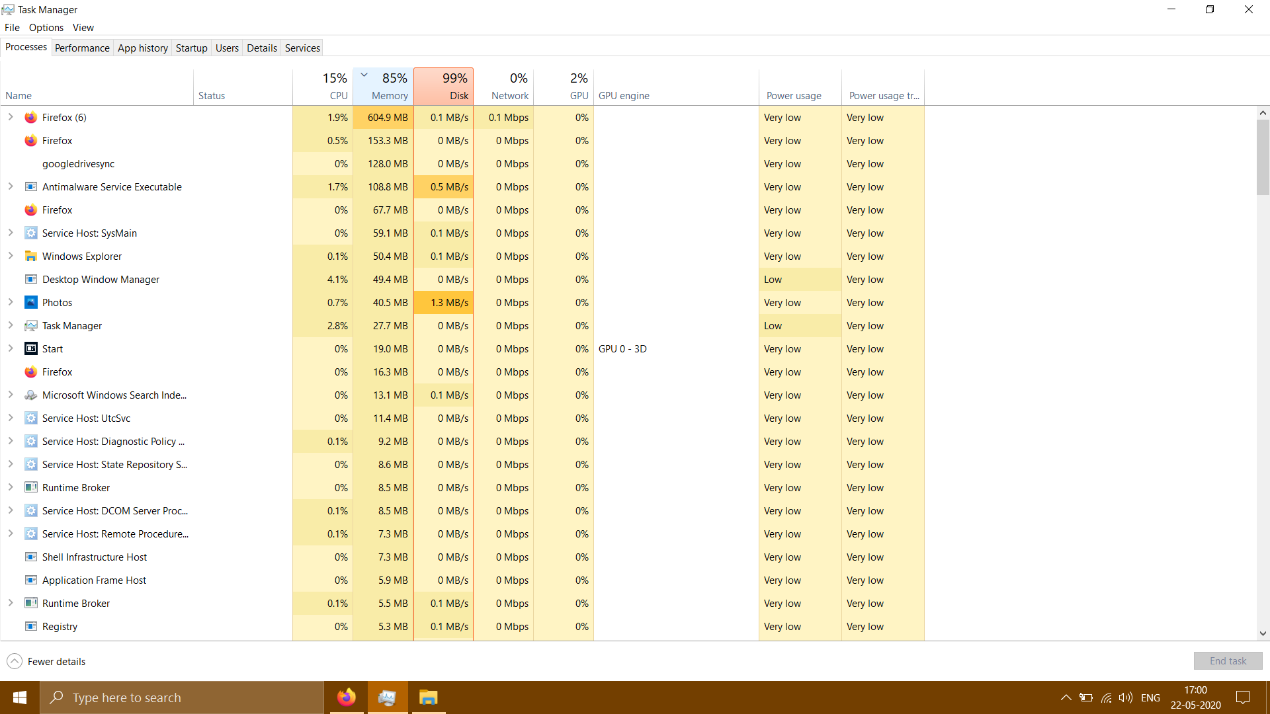Viewport: 1270px width, 714px height.
Task: Click the battery tray icon
Action: pyautogui.click(x=1085, y=697)
